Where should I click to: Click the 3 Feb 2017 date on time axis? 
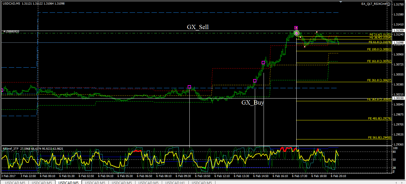pyautogui.click(x=8, y=176)
